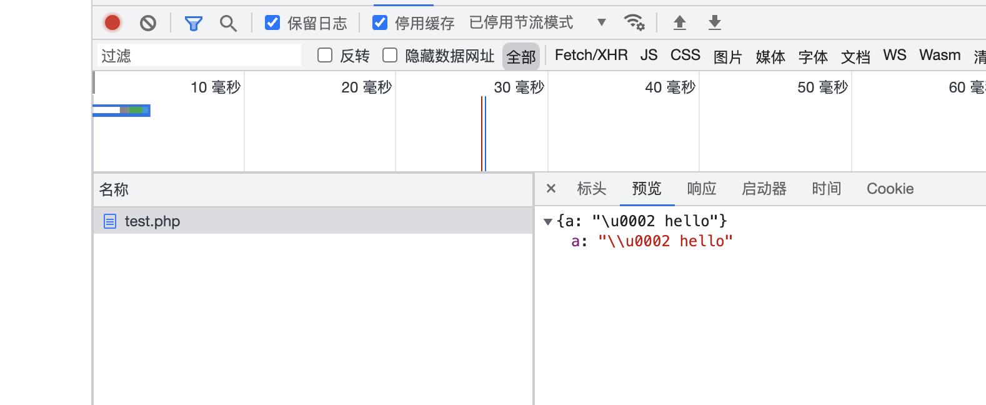Enable 隐藏数据网址 checkbox
This screenshot has width=986, height=405.
point(390,56)
